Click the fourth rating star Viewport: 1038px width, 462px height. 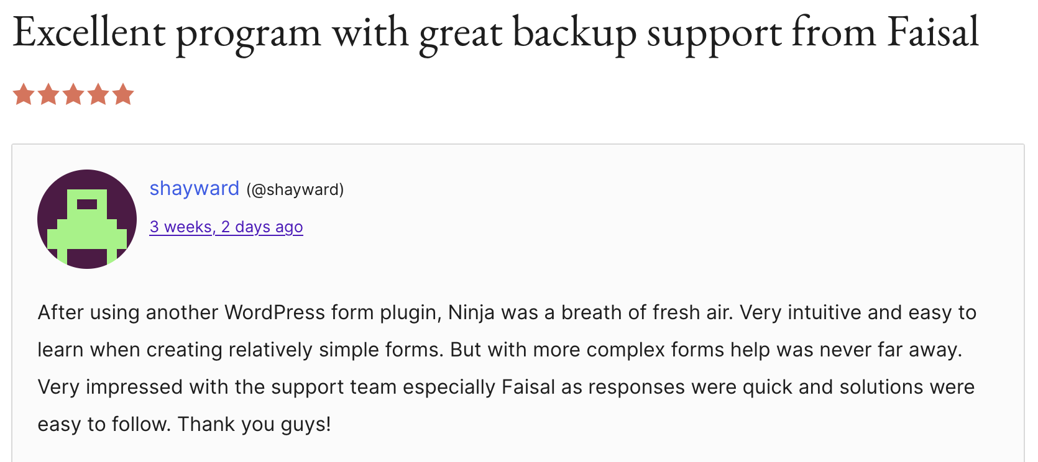pyautogui.click(x=98, y=94)
